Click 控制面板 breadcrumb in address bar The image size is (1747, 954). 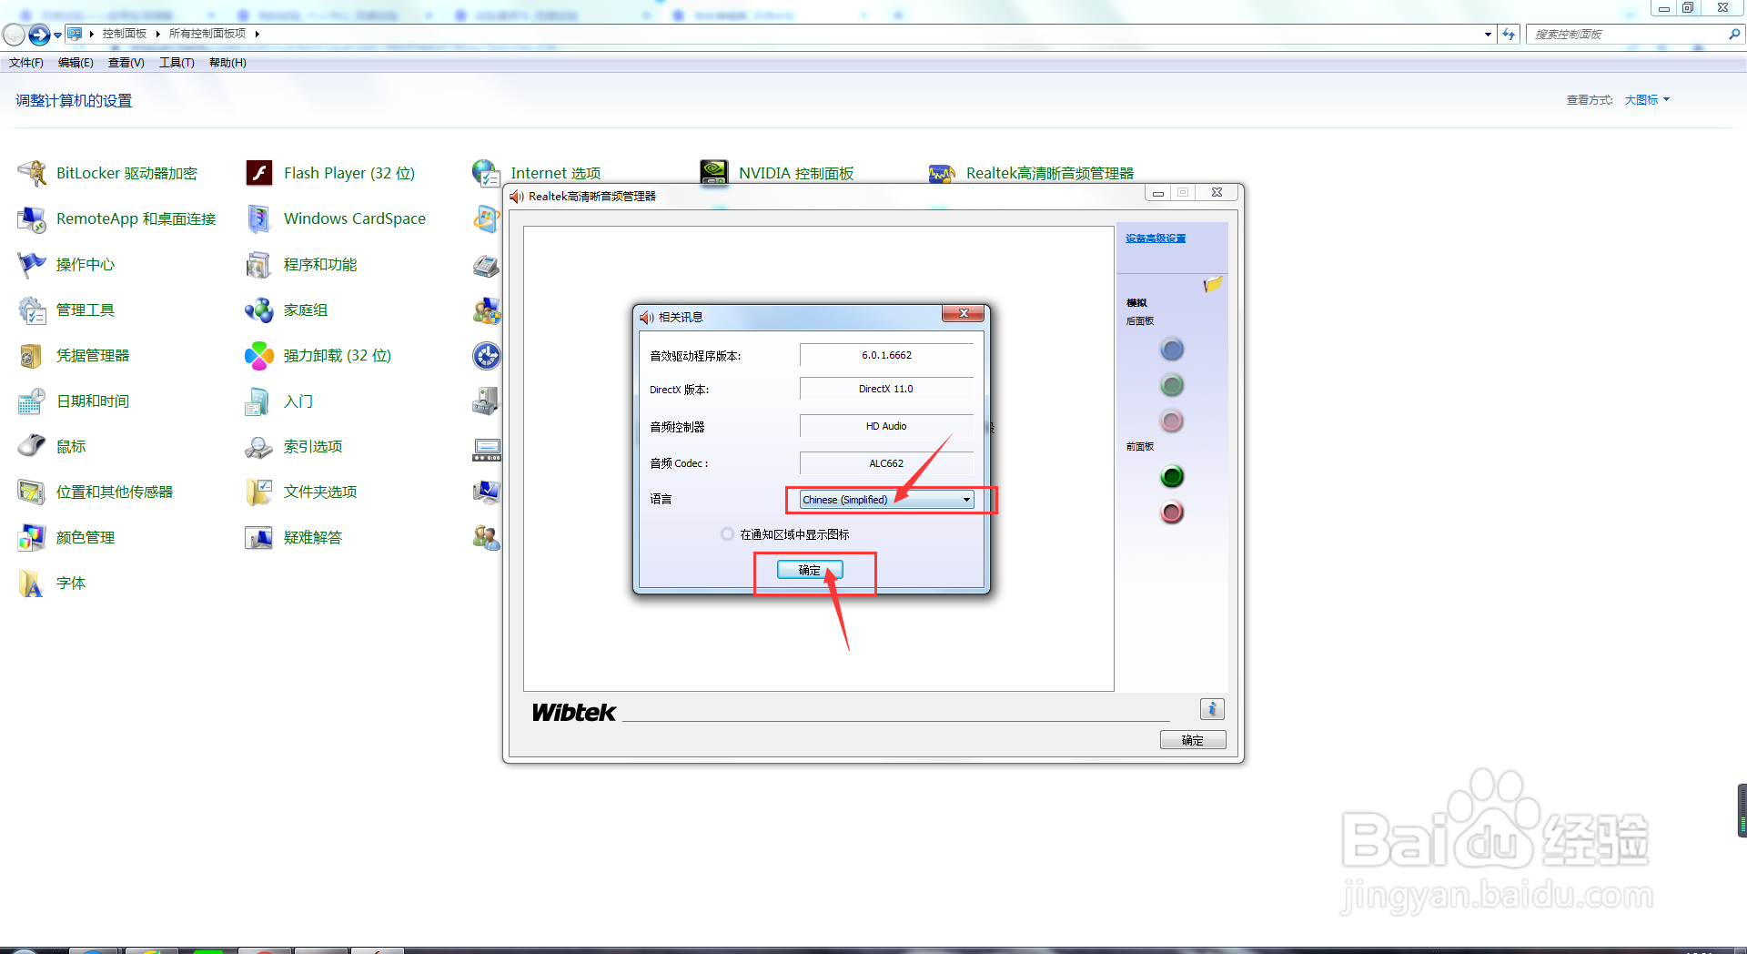[125, 34]
